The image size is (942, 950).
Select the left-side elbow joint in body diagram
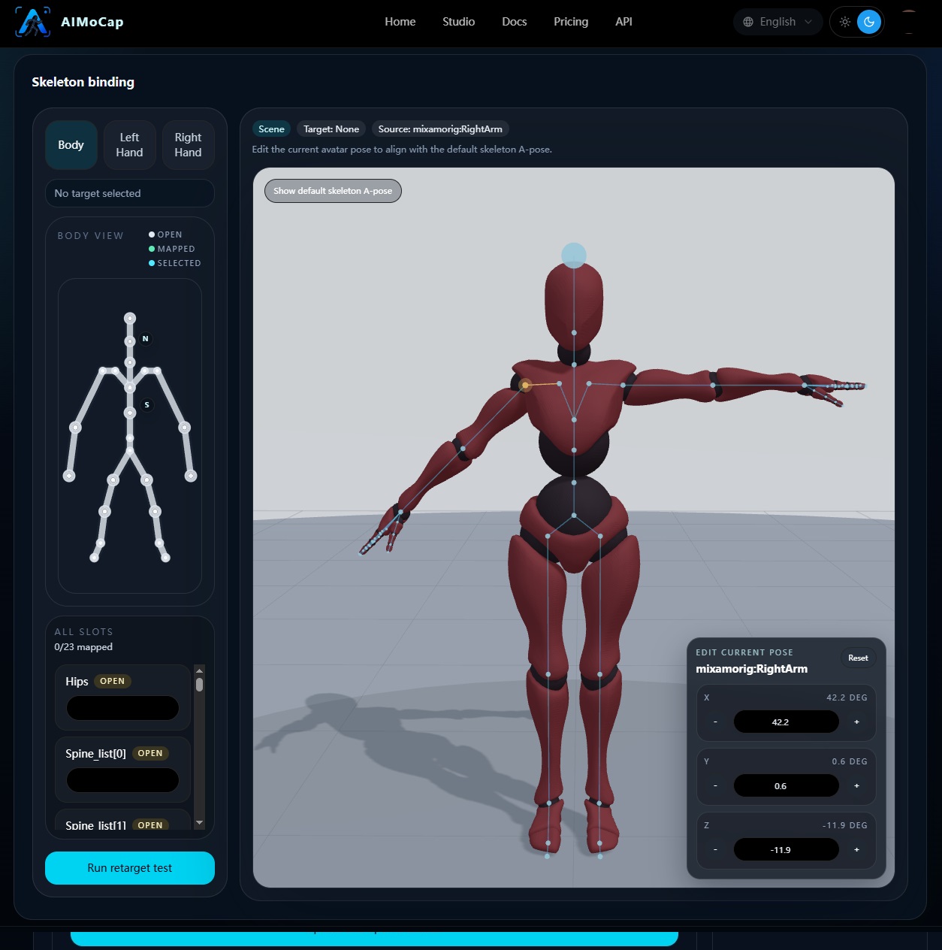[x=75, y=428]
